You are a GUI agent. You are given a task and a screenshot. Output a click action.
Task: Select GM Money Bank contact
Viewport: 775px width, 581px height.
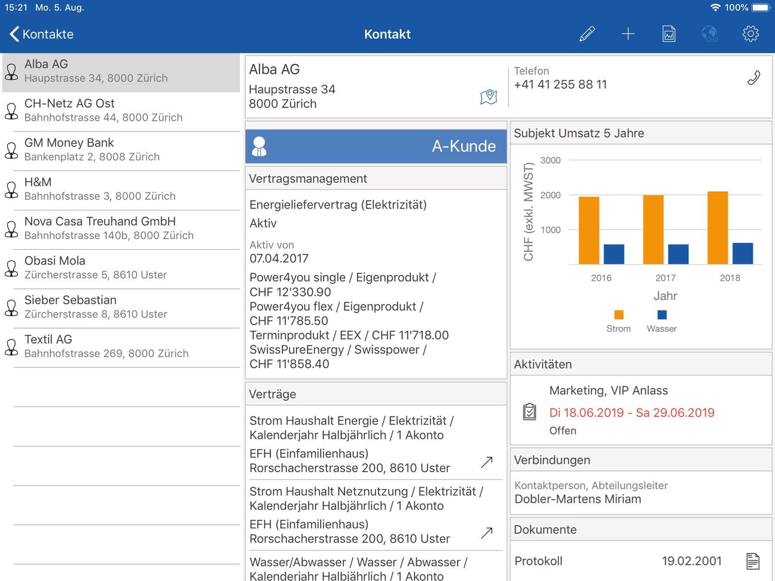click(x=121, y=151)
